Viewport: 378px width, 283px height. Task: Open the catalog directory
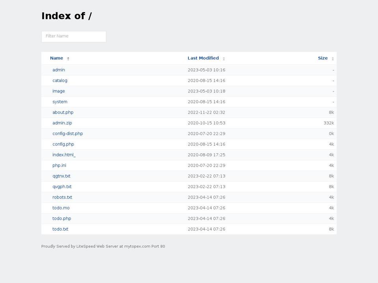pyautogui.click(x=60, y=80)
